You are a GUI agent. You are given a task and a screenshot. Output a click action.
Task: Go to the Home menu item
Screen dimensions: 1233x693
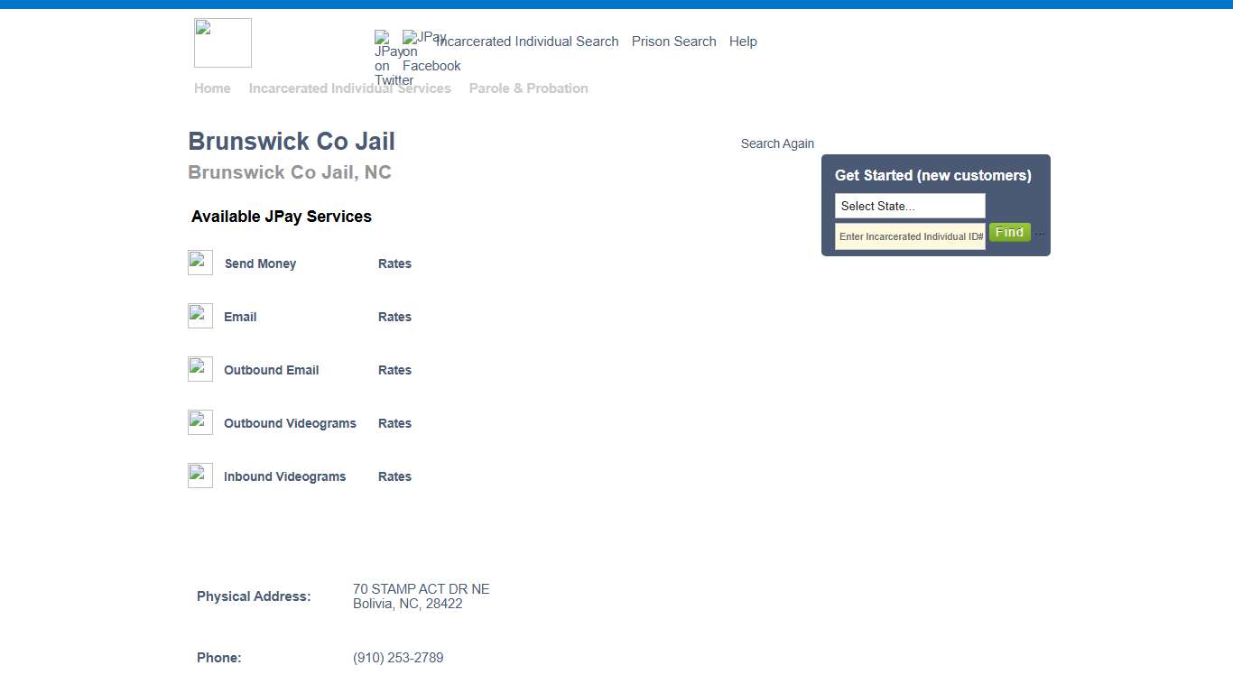212,88
